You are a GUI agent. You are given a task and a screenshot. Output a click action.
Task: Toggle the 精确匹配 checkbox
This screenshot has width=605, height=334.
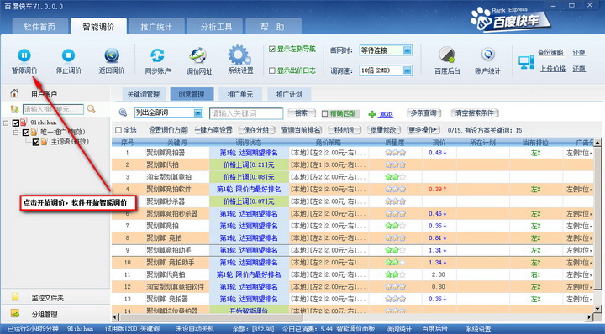point(325,113)
